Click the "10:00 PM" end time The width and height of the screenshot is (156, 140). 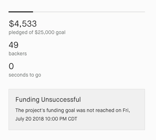[x=56, y=119]
